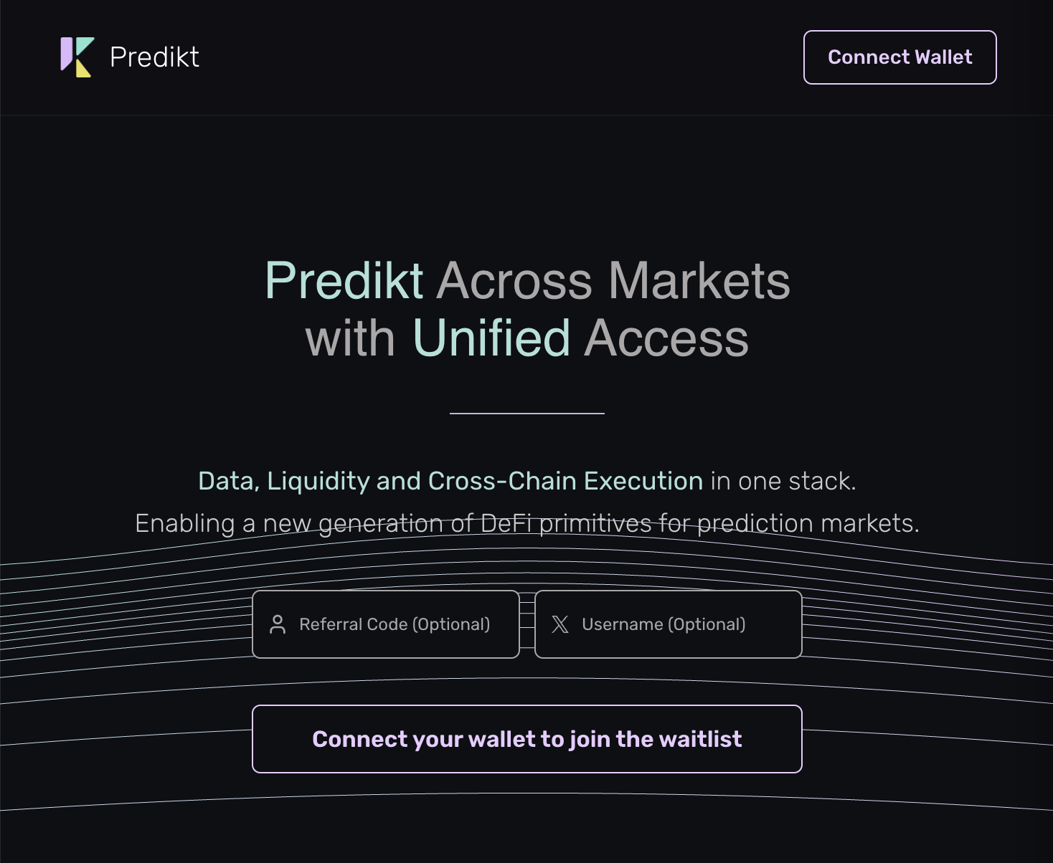The image size is (1053, 863).
Task: Click Connect your wallet to join the waitlist
Action: (x=526, y=739)
